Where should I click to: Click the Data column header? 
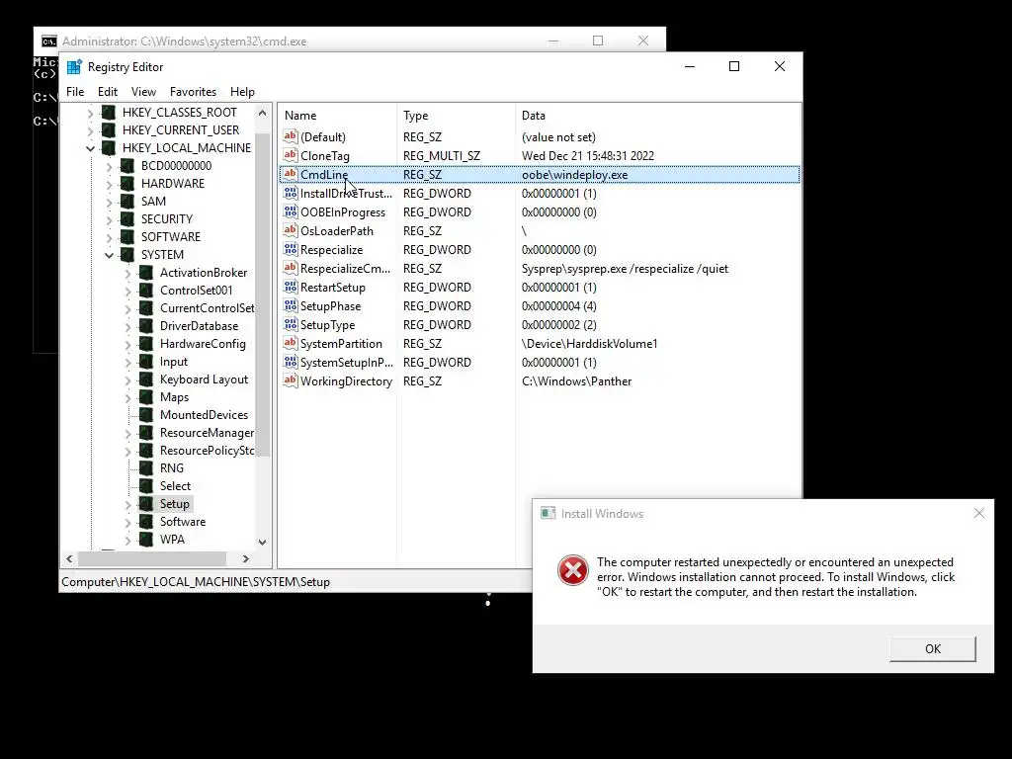657,116
